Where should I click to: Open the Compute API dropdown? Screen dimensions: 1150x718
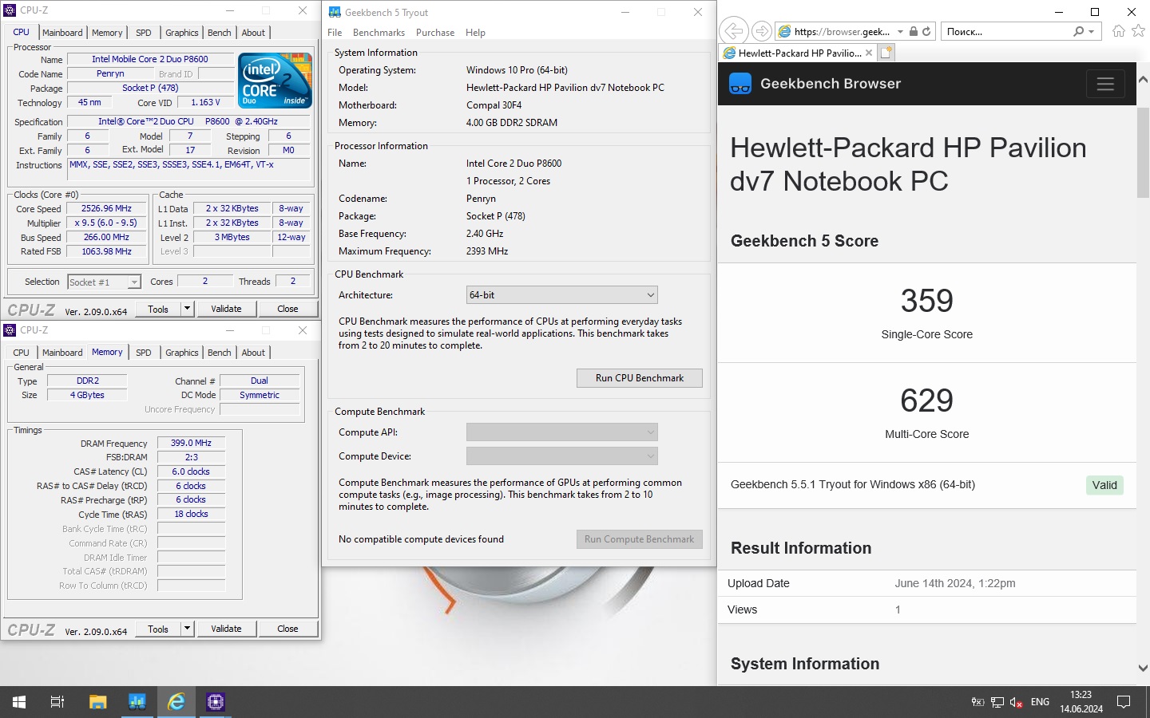562,432
